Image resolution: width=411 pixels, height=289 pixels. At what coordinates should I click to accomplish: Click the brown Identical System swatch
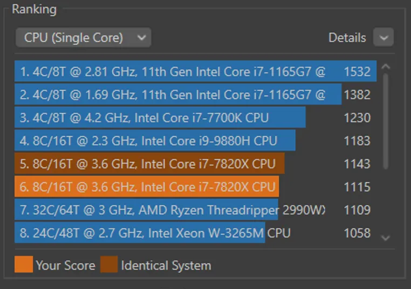pyautogui.click(x=109, y=265)
